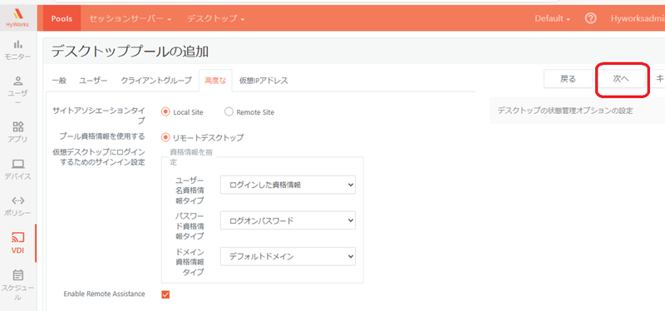The height and width of the screenshot is (311, 665).
Task: Open the ユーザー sidebar icon
Action: [x=17, y=81]
